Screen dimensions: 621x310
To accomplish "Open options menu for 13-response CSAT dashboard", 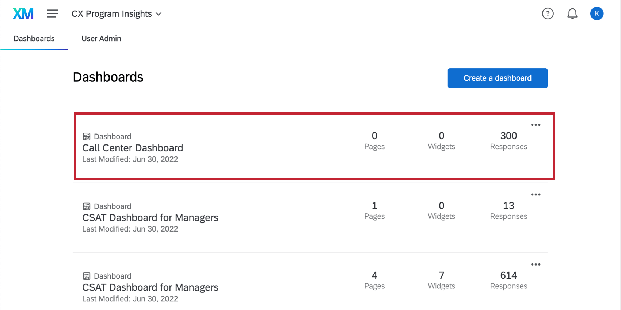I will click(x=536, y=194).
